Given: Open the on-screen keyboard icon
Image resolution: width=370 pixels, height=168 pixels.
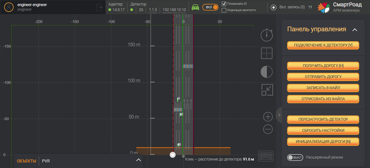Looking at the screenshot, I should point(266,156).
